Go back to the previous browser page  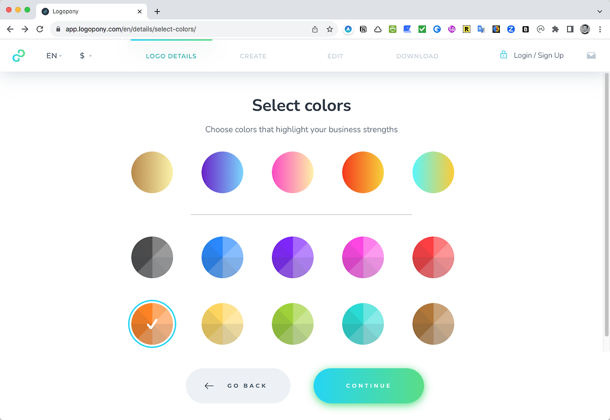coord(10,29)
